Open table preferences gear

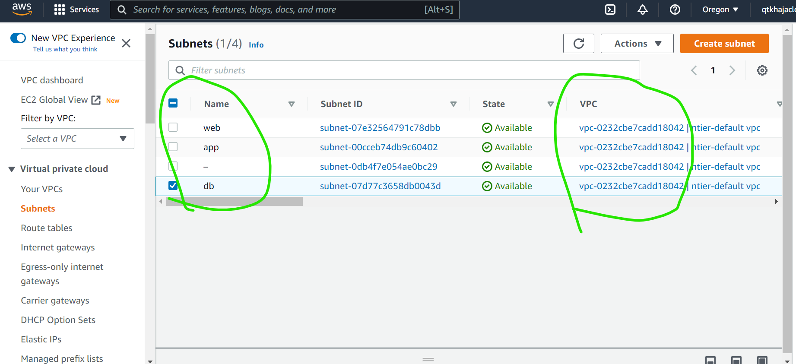pyautogui.click(x=762, y=70)
